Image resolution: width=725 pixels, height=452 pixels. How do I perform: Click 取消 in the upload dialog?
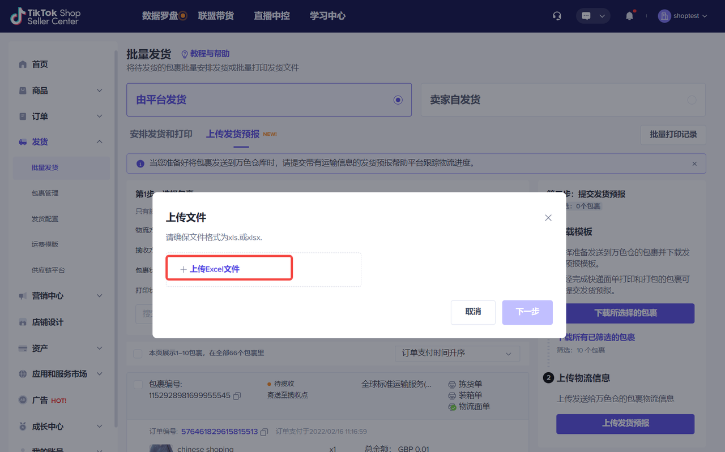(473, 312)
